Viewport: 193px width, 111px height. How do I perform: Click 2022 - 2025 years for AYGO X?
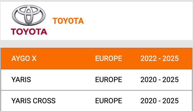pyautogui.click(x=160, y=58)
